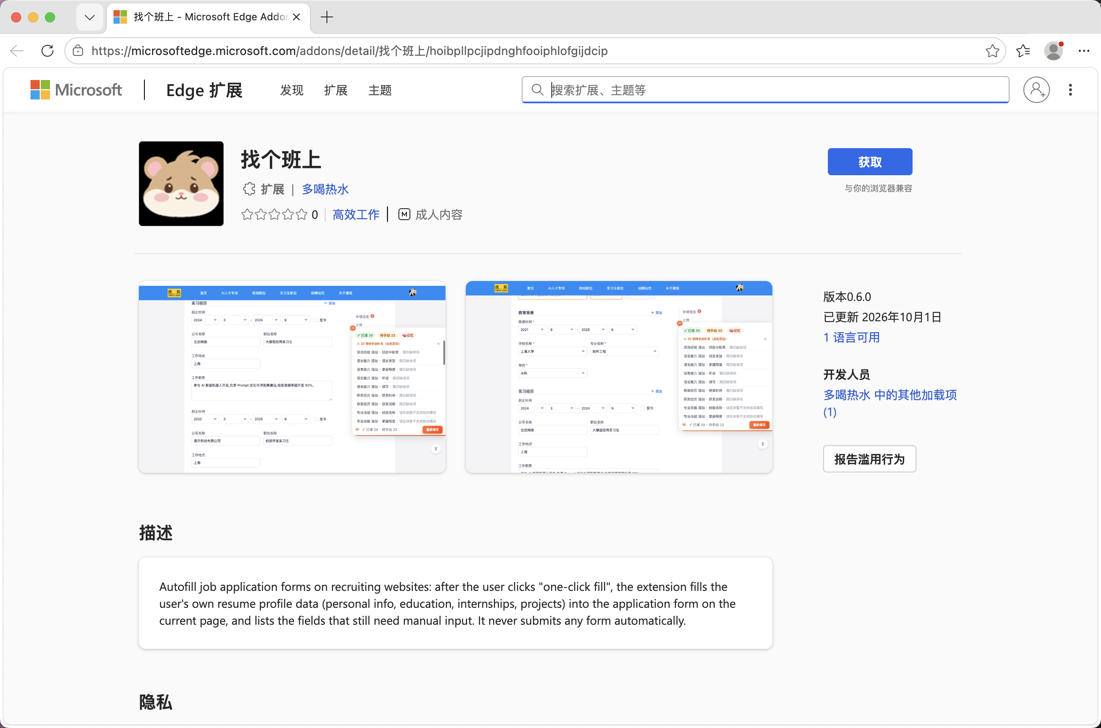
Task: Focus the extension search field
Action: 766,90
